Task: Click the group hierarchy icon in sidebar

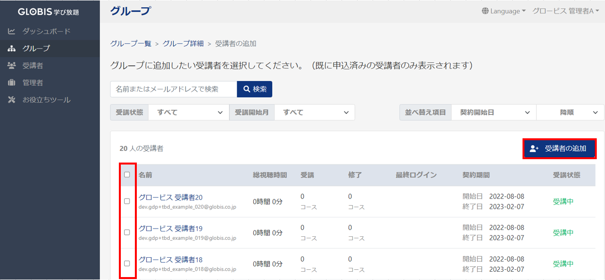Action: (x=12, y=49)
